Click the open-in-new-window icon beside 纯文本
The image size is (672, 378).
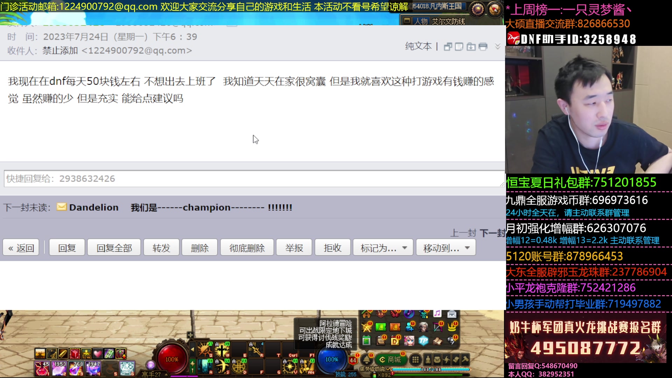point(448,47)
